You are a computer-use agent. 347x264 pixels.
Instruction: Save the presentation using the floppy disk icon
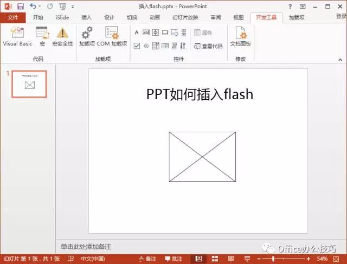(21, 7)
